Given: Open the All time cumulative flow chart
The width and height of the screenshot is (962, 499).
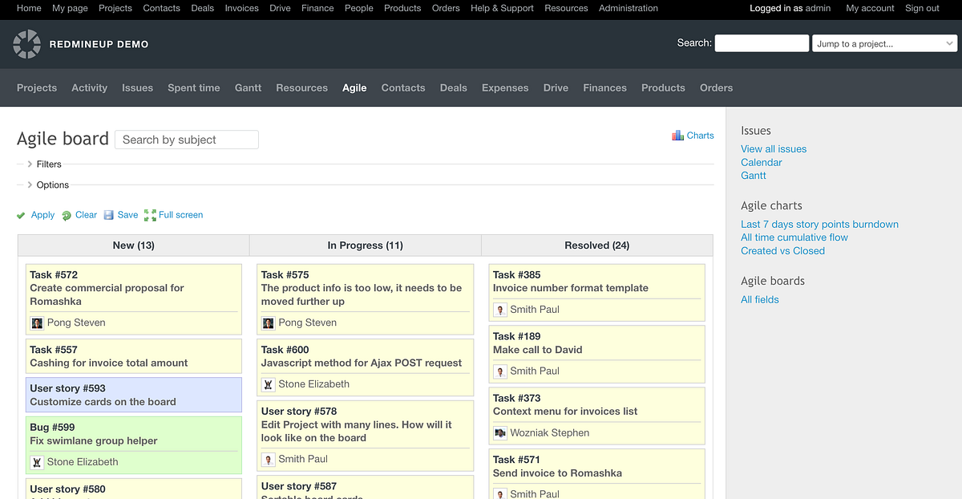Looking at the screenshot, I should [x=794, y=237].
